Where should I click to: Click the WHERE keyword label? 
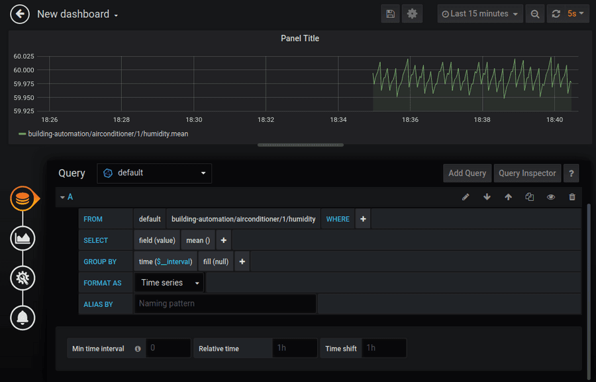pos(338,219)
